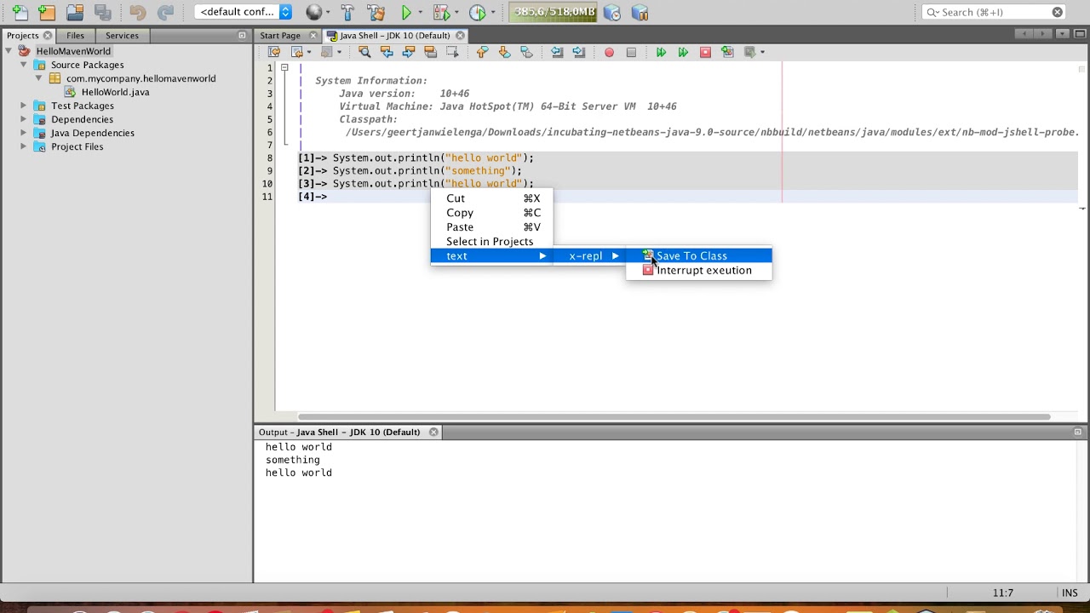Click the Shift Line Right icon
Viewport: 1090px width, 613px height.
579,52
